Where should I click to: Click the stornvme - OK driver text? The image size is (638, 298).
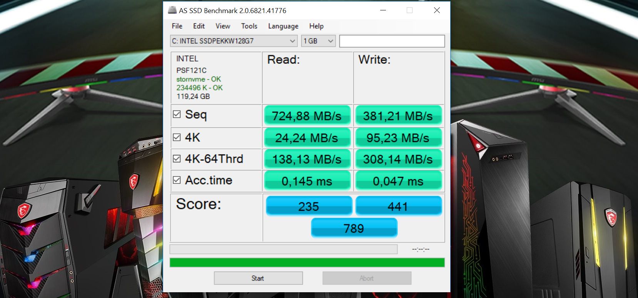(199, 79)
